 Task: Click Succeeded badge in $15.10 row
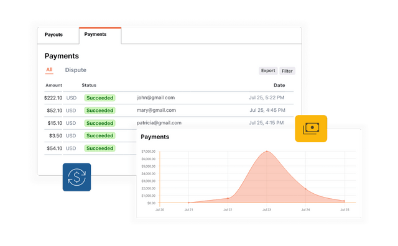coord(99,123)
